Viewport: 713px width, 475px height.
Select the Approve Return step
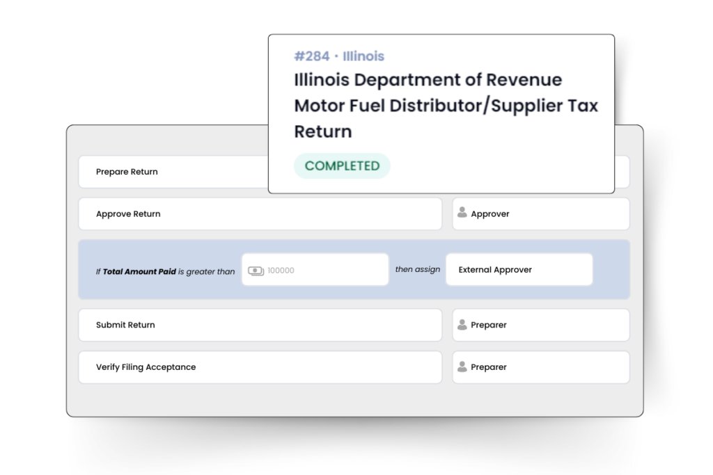pos(260,214)
